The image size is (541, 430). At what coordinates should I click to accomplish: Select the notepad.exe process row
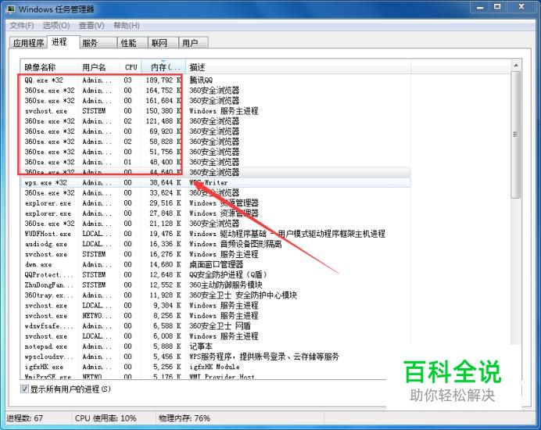(x=216, y=346)
